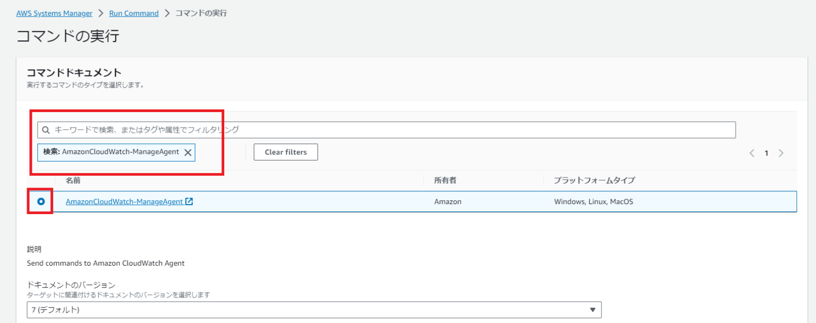Select page 1 in the pagination control

(x=767, y=152)
